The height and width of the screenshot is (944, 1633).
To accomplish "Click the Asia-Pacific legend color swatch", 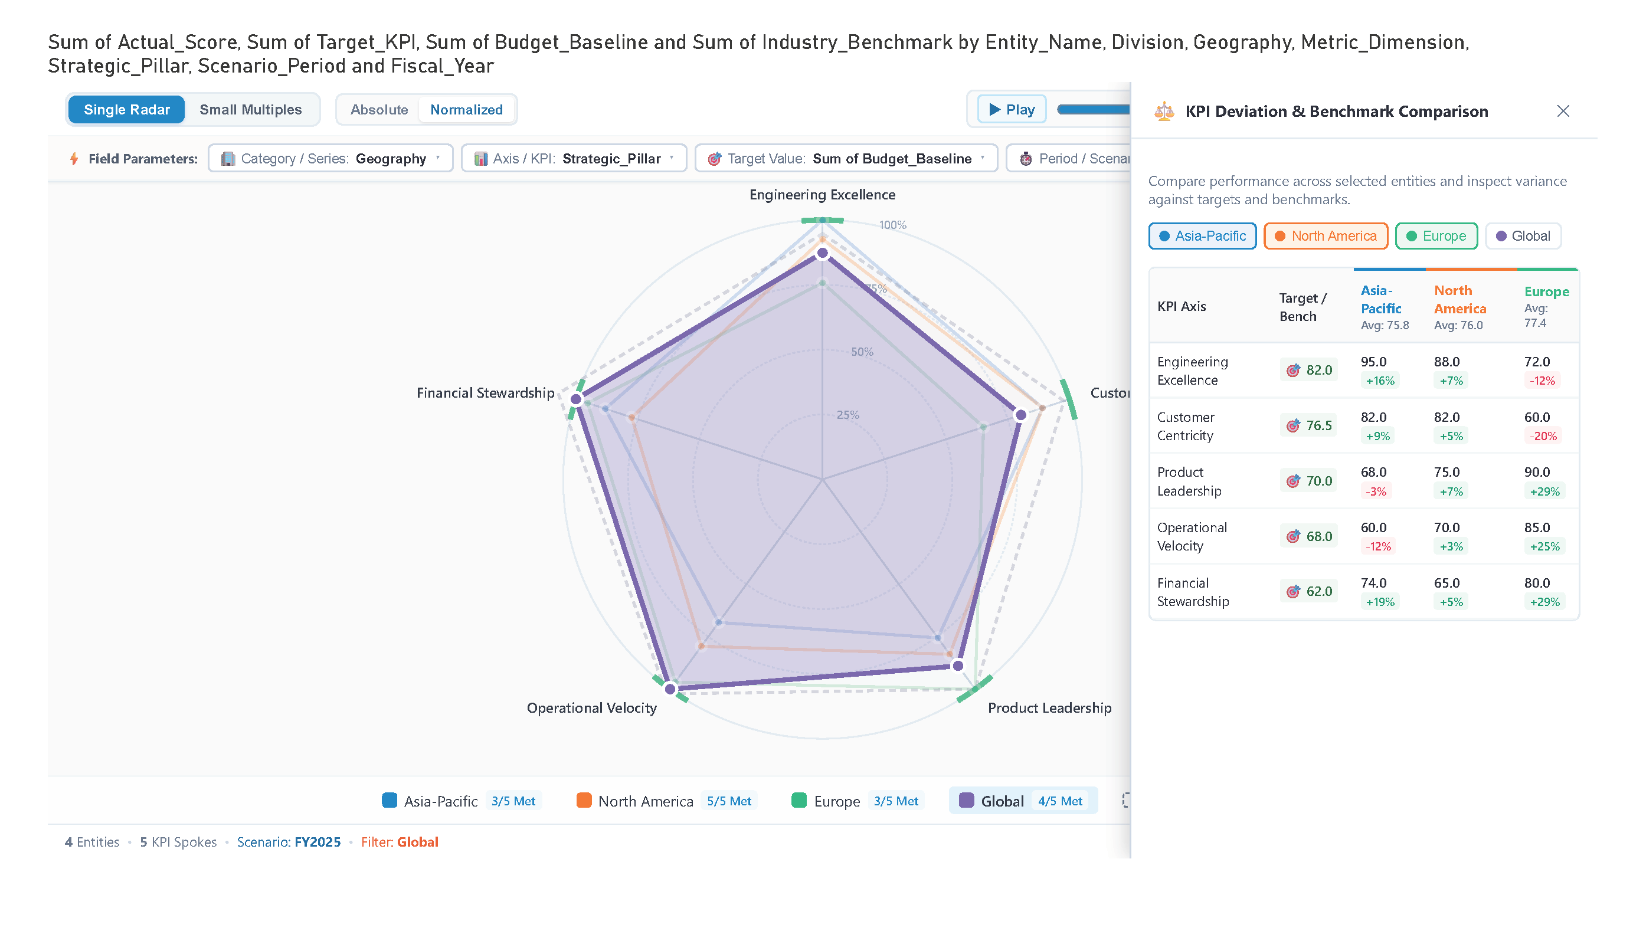I will (390, 801).
